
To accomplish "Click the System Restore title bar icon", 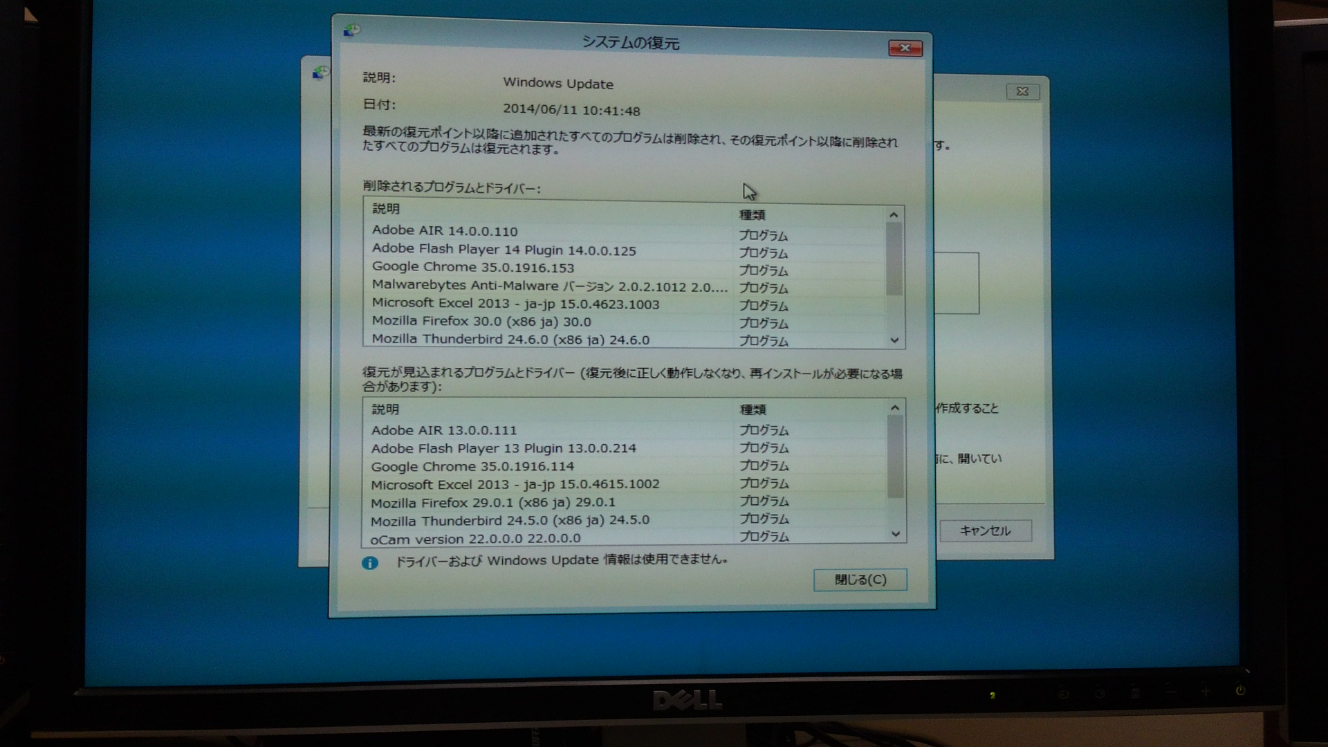I will pyautogui.click(x=351, y=30).
